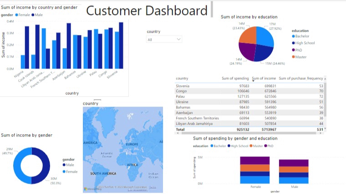Select Female in the income bar chart legend
This screenshot has height=194, width=346.
[22, 15]
